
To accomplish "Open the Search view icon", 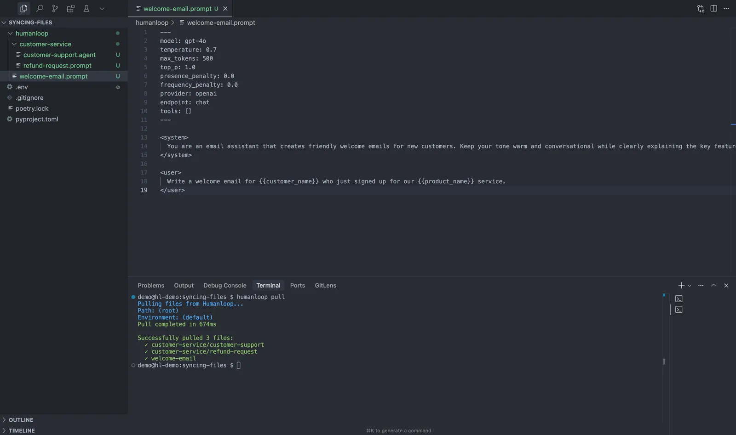I will point(40,8).
